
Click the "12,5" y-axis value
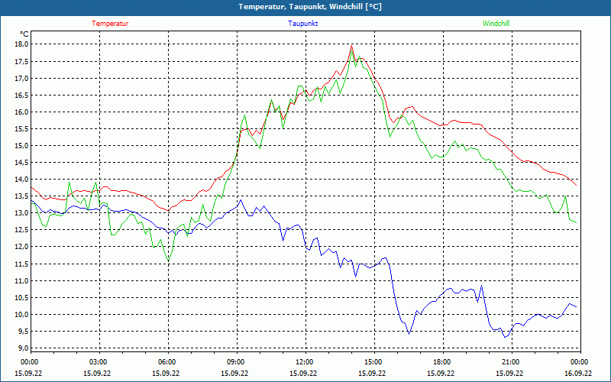tap(21, 230)
